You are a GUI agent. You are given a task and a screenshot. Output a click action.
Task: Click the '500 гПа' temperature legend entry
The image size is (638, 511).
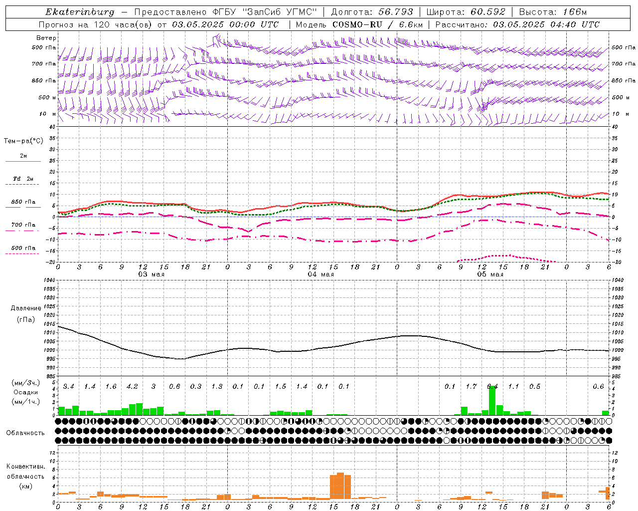click(x=23, y=248)
